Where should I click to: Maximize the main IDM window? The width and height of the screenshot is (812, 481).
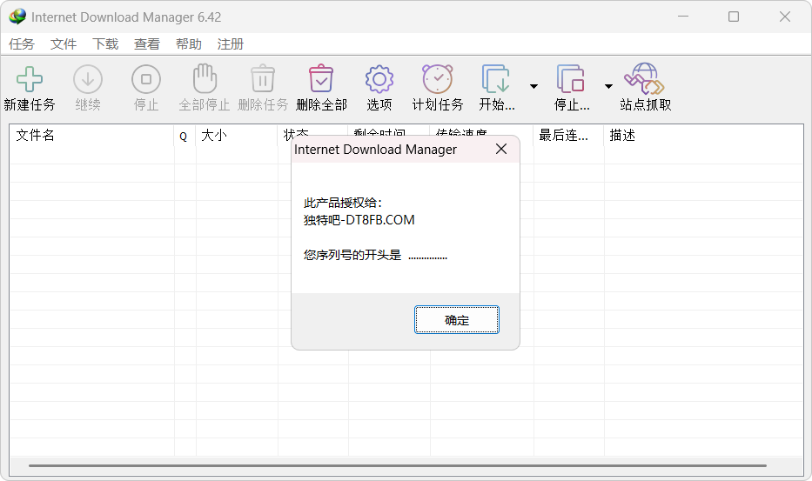click(734, 17)
